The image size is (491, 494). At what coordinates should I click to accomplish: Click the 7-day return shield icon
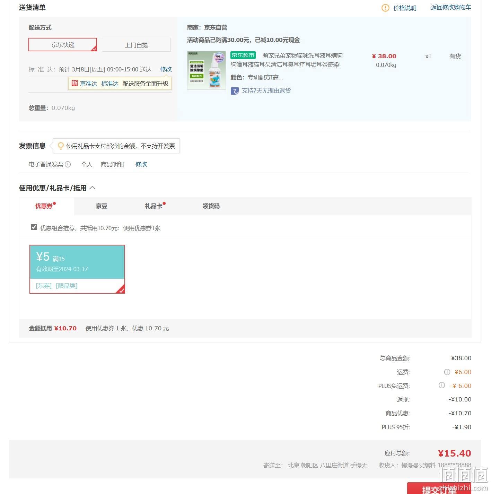[x=235, y=91]
